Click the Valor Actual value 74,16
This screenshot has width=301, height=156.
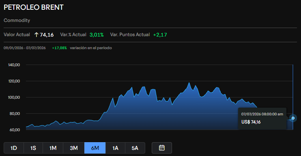pyautogui.click(x=47, y=35)
